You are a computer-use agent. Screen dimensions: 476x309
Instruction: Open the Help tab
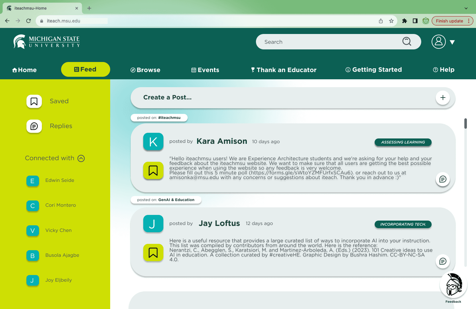444,70
